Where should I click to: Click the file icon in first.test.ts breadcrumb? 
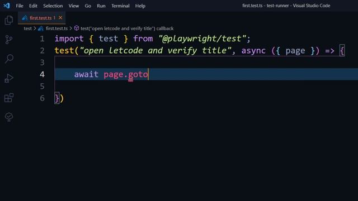(x=41, y=28)
